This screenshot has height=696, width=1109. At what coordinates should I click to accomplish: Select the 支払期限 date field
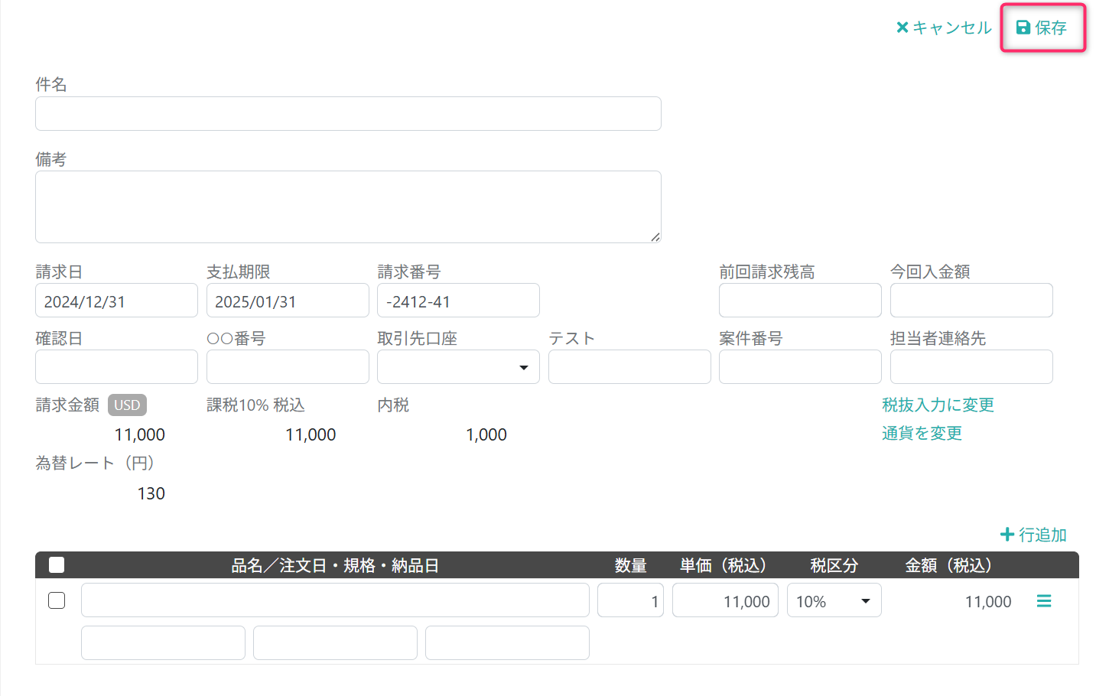click(x=288, y=301)
